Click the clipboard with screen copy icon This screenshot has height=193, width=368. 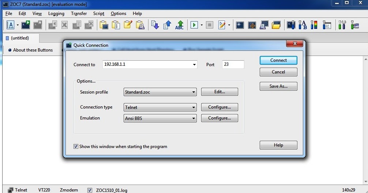tap(104, 25)
